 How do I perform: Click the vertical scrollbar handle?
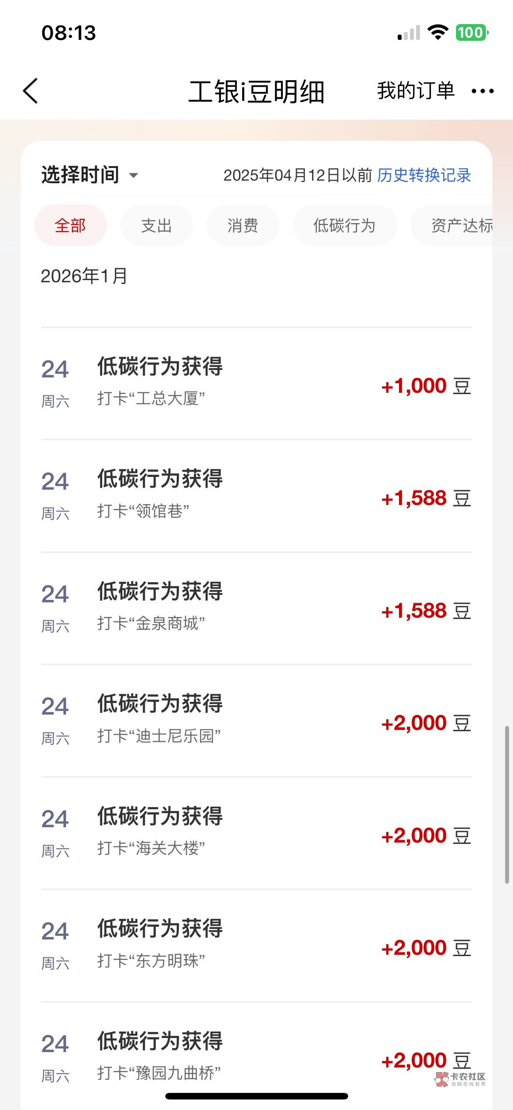point(507,804)
